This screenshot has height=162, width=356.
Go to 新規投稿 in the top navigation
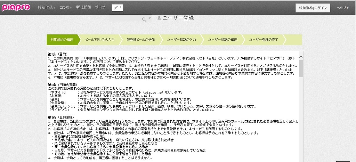84,7
